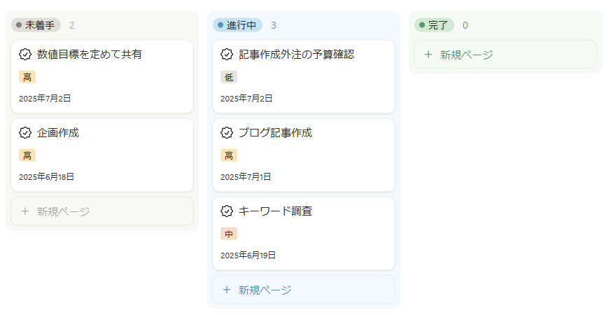This screenshot has width=609, height=315.
Task: Click the plus icon in 完了 column
Action: (428, 55)
